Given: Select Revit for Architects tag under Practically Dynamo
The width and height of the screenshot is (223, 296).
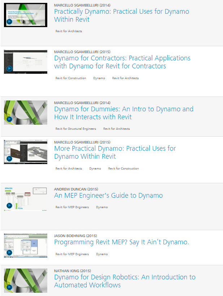Looking at the screenshot, I should tap(69, 31).
